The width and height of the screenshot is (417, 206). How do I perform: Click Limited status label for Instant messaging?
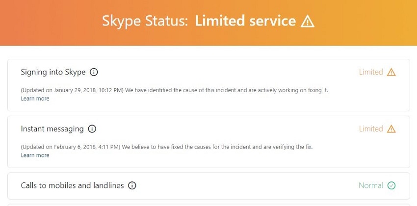pos(370,129)
